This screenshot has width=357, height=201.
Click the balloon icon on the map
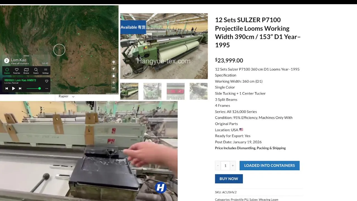tap(114, 62)
